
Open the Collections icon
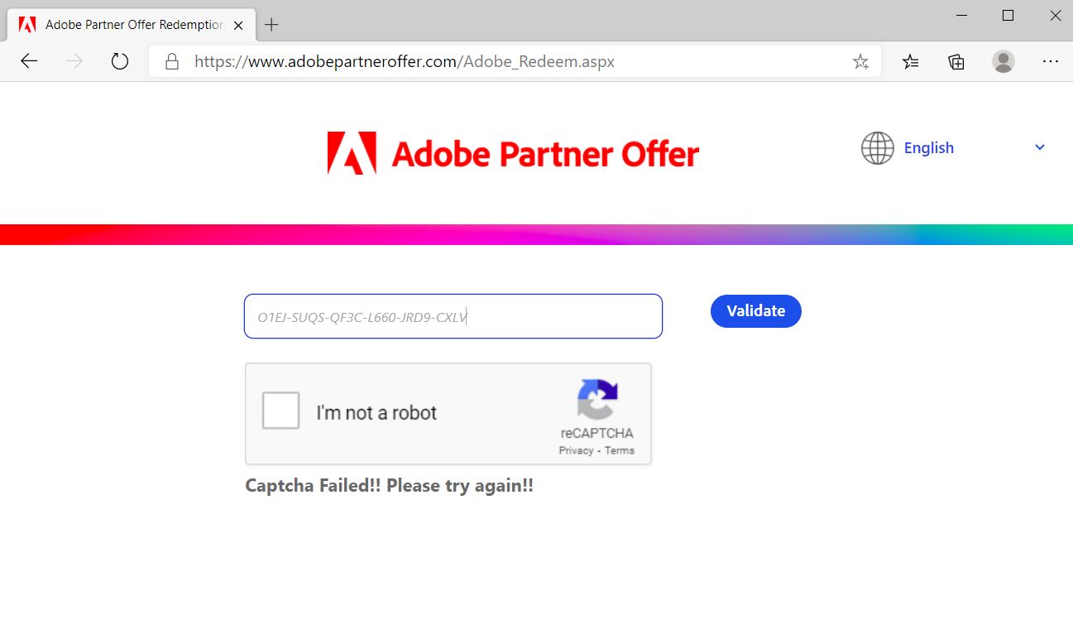[956, 61]
